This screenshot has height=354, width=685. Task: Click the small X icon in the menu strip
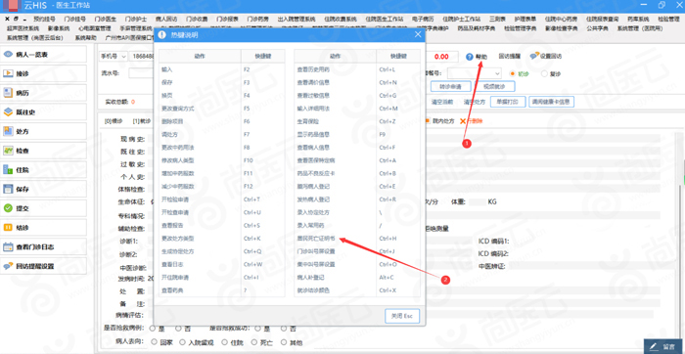[8, 20]
